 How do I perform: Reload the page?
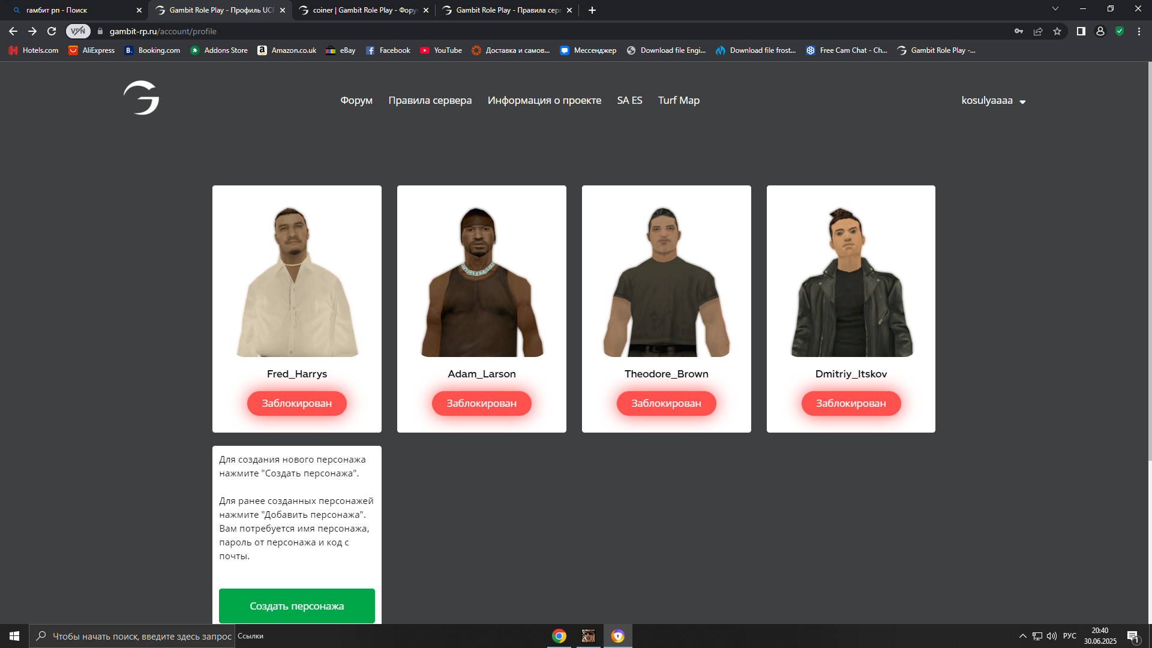coord(52,31)
